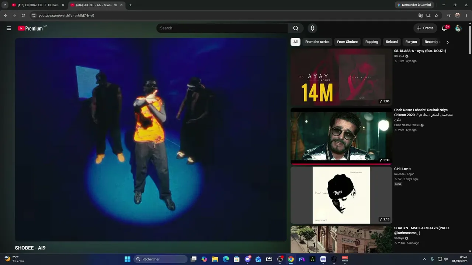Visit the Shahyn channel link
This screenshot has width=472, height=265.
399,238
